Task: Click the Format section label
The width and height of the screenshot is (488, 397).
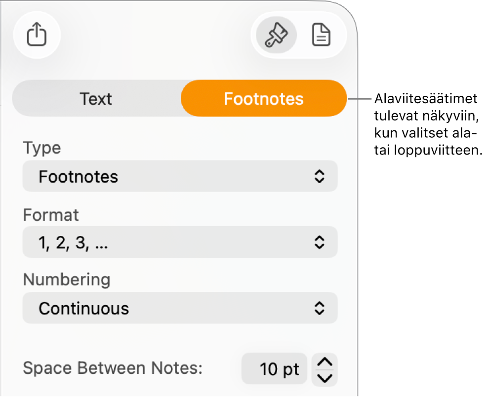Action: tap(51, 215)
